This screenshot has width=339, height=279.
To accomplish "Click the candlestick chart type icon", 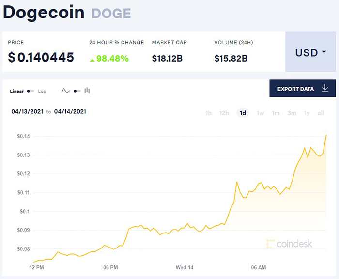I will (x=87, y=91).
